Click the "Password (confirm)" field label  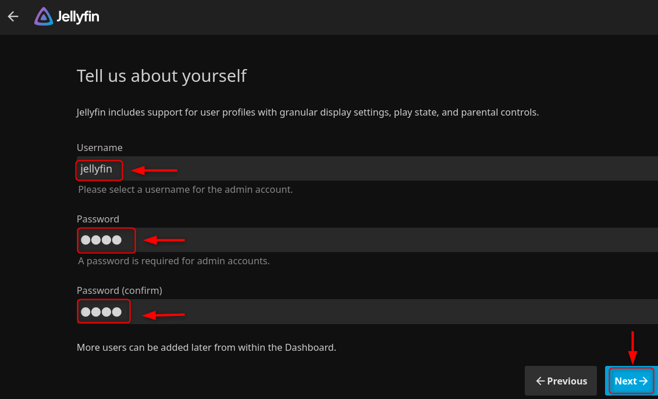pyautogui.click(x=119, y=290)
